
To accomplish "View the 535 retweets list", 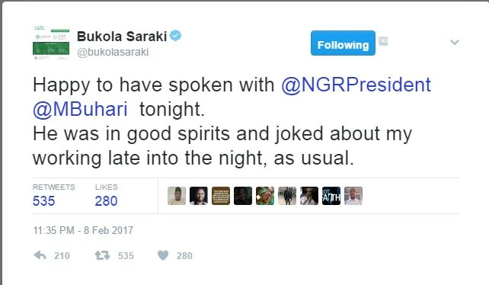I will [x=43, y=200].
